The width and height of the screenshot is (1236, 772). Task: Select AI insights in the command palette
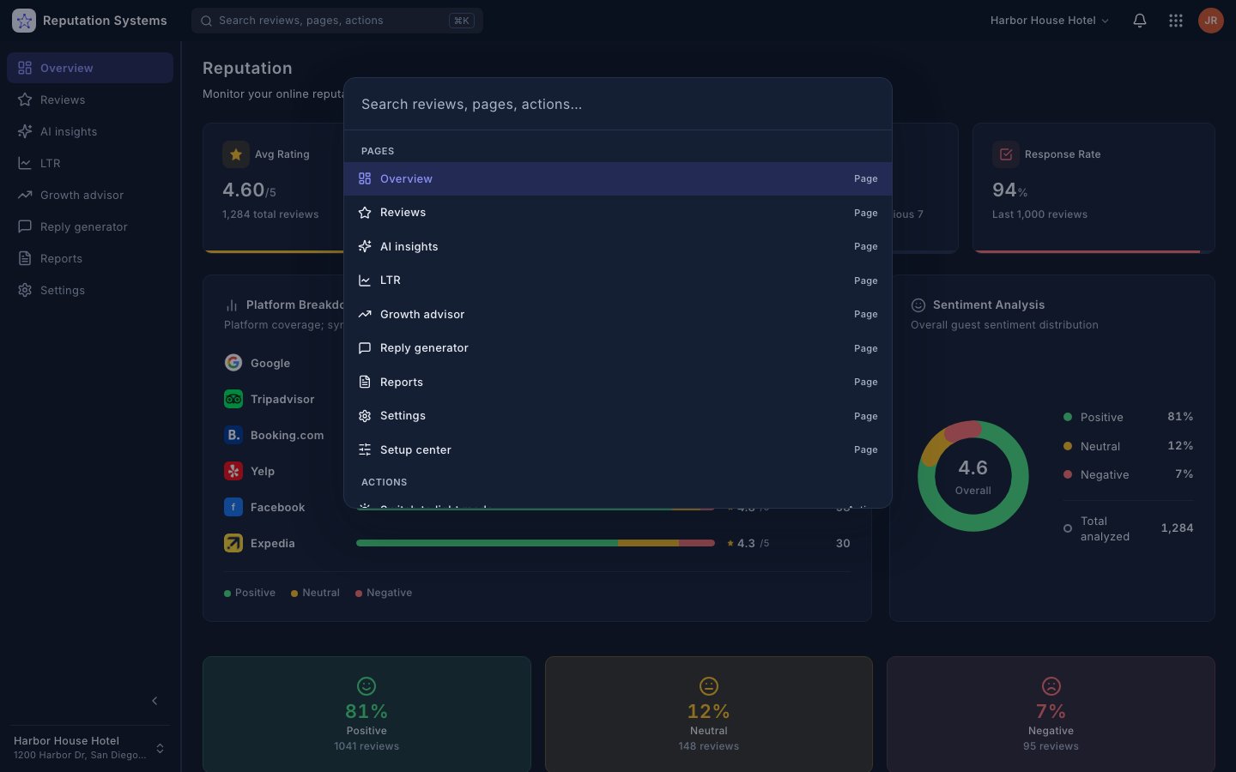click(618, 246)
